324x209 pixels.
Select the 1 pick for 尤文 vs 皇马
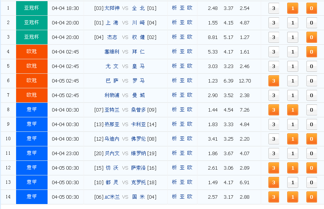pyautogui.click(x=293, y=66)
